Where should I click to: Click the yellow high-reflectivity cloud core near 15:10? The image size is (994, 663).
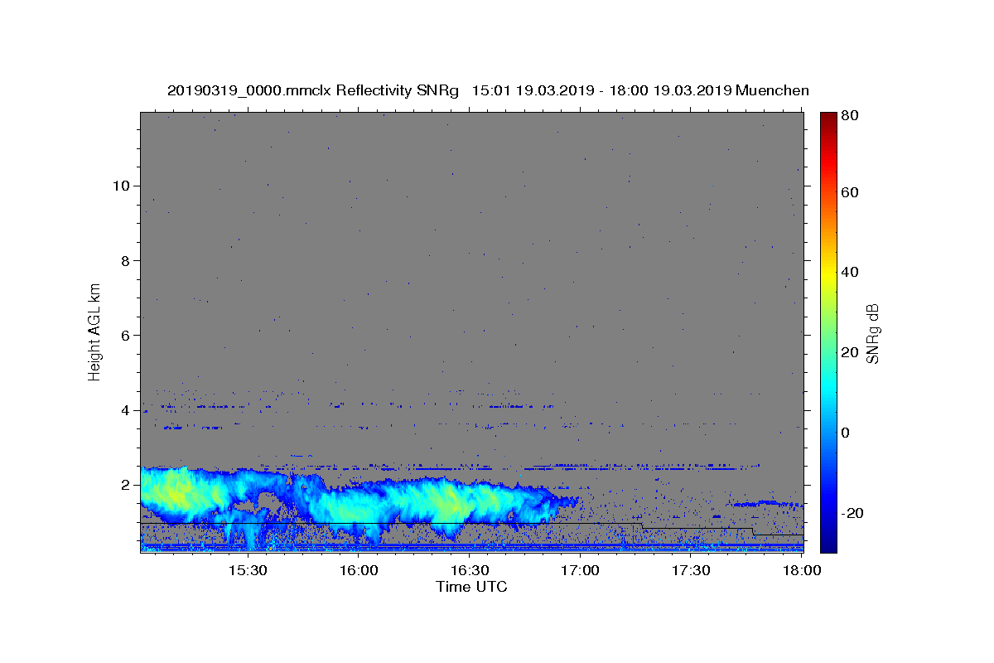tap(176, 491)
